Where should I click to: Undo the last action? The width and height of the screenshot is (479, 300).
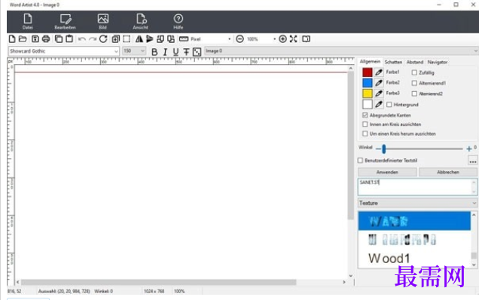(81, 39)
